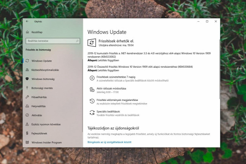
Task: Click the Helyreállítás recovery icon
Action: point(27,106)
